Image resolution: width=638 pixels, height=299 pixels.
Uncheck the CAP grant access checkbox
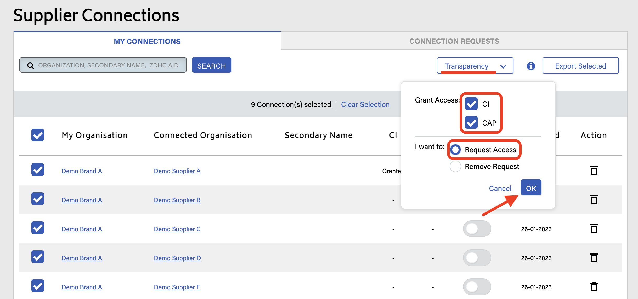471,123
